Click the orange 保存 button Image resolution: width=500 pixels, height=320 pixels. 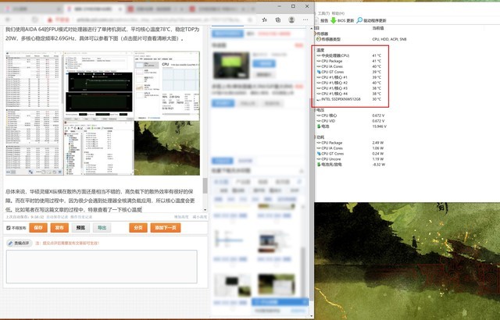click(x=38, y=228)
